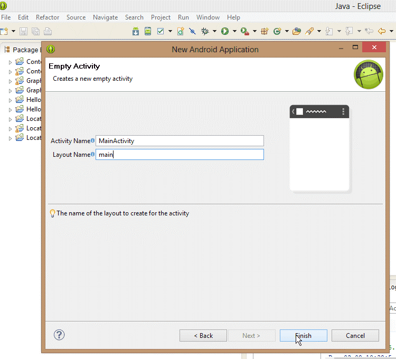Click the New Java Class icon

coord(277,31)
